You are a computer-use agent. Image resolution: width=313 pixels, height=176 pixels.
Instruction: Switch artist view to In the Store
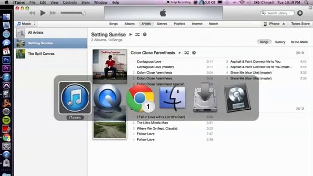point(299,42)
